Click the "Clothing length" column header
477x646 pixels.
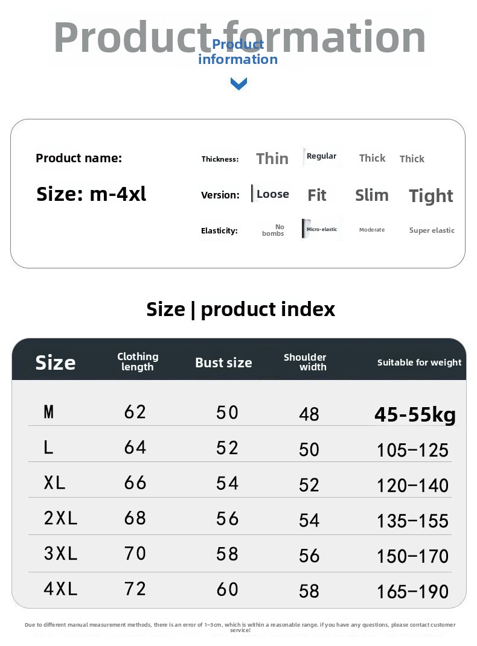(x=138, y=362)
